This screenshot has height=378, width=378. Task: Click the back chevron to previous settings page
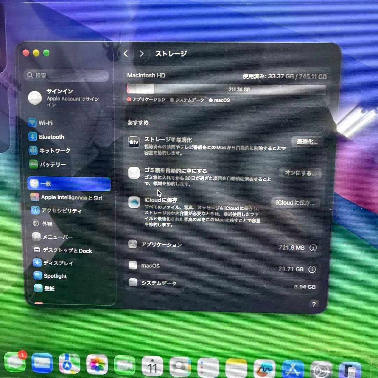click(125, 54)
